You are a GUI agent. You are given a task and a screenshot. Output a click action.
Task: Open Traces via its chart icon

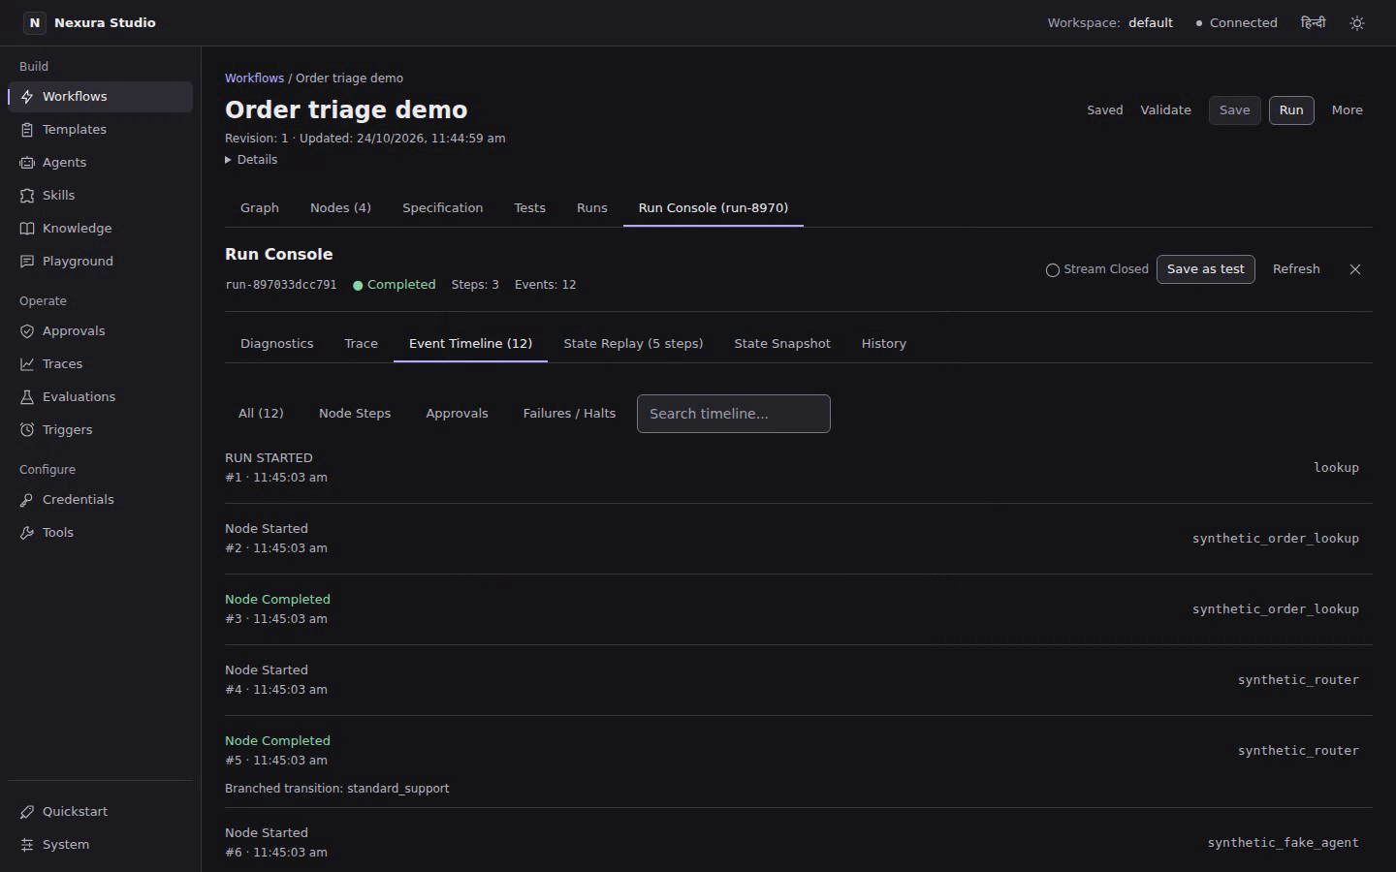coord(27,364)
